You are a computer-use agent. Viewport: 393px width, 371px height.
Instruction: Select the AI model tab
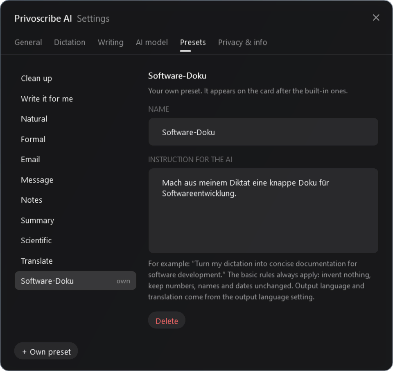pos(151,42)
